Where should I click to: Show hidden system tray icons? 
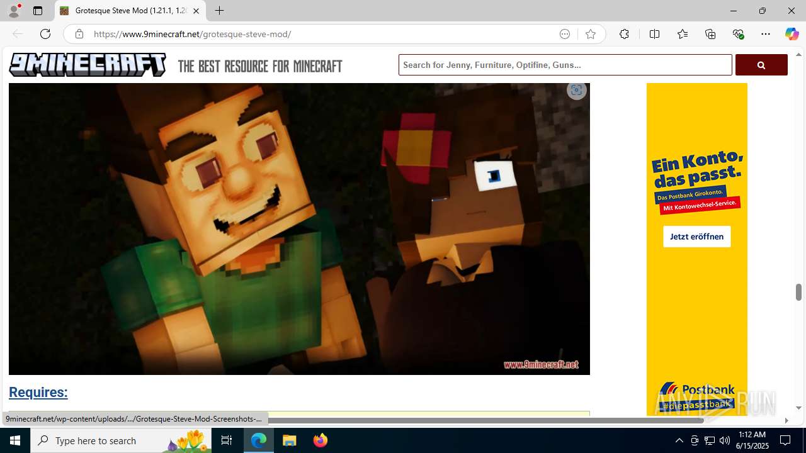tap(679, 440)
